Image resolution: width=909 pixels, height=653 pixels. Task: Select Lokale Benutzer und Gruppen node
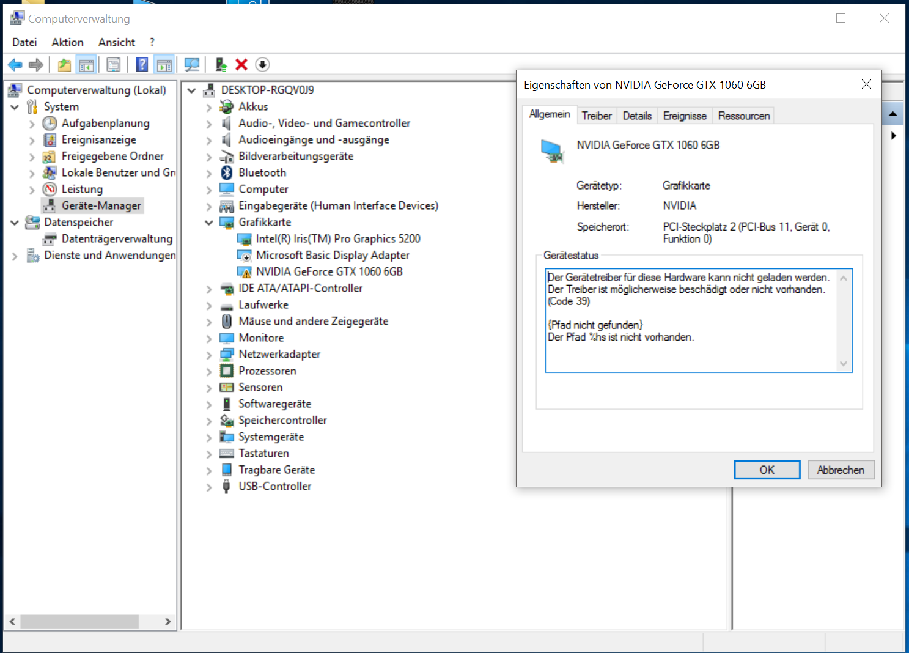119,173
